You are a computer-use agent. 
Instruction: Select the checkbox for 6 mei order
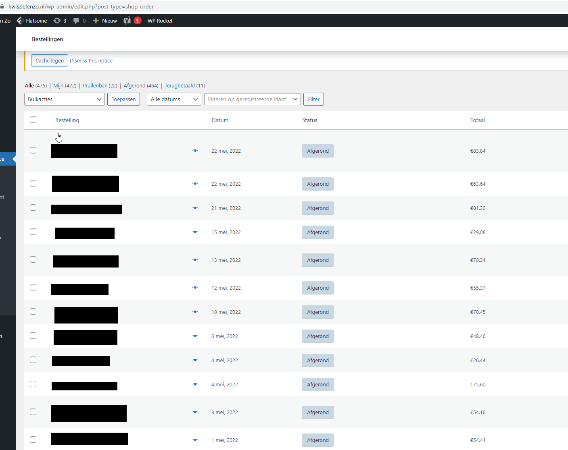click(33, 336)
